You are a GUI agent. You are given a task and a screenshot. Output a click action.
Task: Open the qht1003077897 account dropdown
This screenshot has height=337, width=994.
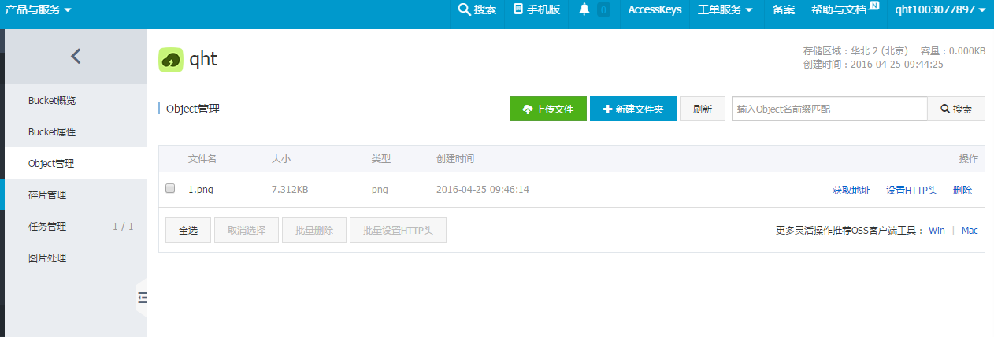coord(940,10)
